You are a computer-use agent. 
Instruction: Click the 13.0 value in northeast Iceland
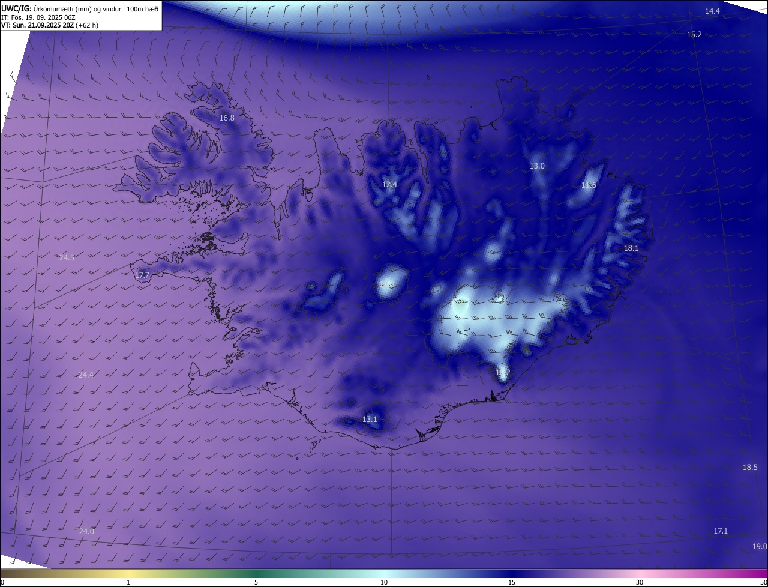(x=537, y=166)
